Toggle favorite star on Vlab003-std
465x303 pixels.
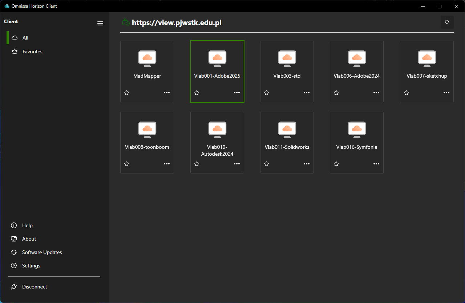(x=267, y=93)
